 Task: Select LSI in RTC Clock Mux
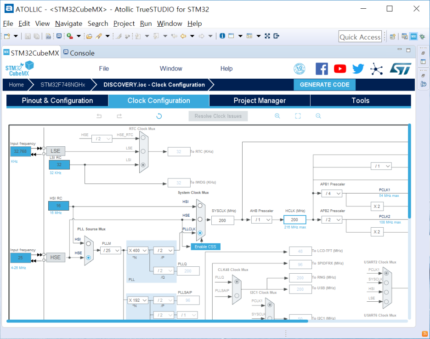pyautogui.click(x=143, y=165)
